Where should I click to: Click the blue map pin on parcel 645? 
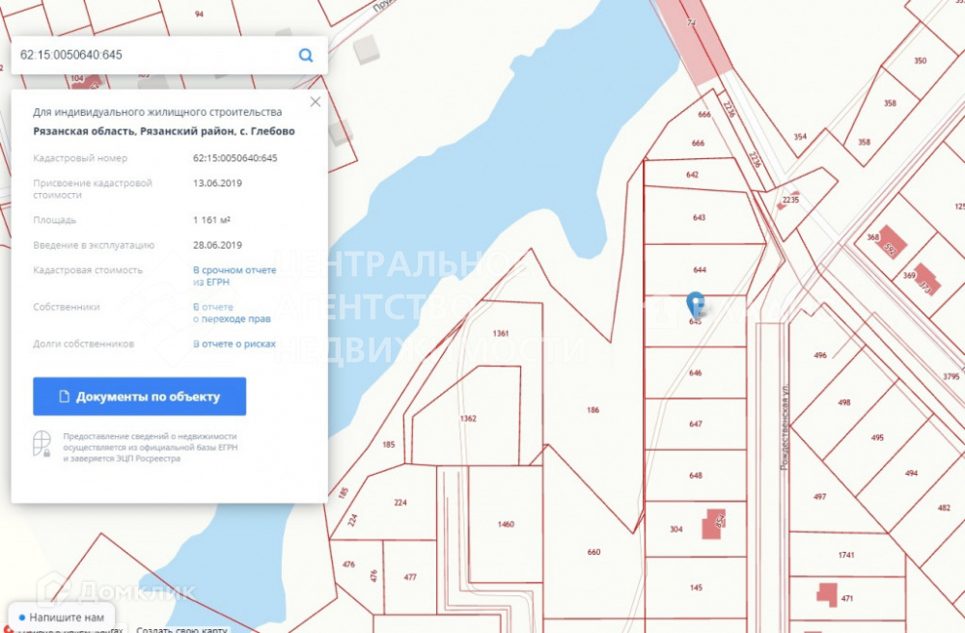coord(695,305)
